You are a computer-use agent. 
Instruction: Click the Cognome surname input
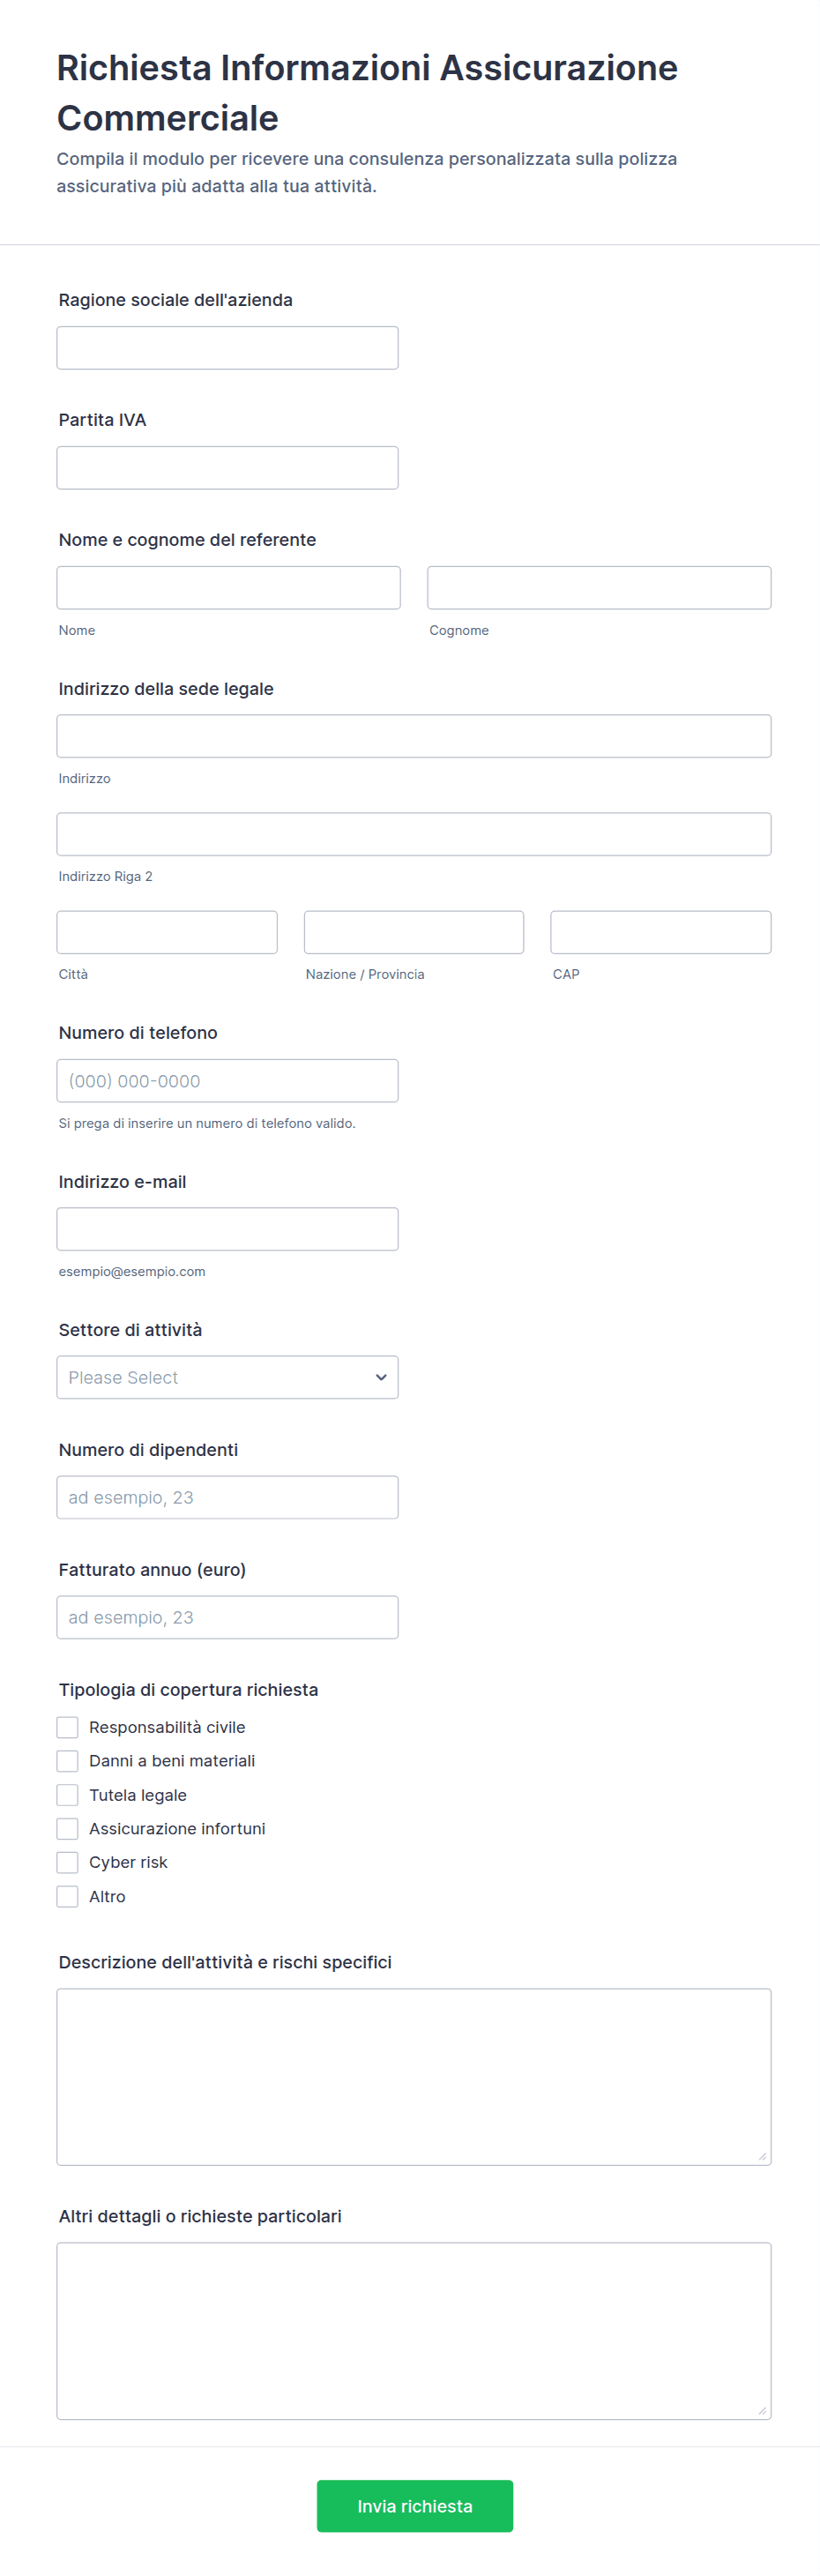(599, 588)
